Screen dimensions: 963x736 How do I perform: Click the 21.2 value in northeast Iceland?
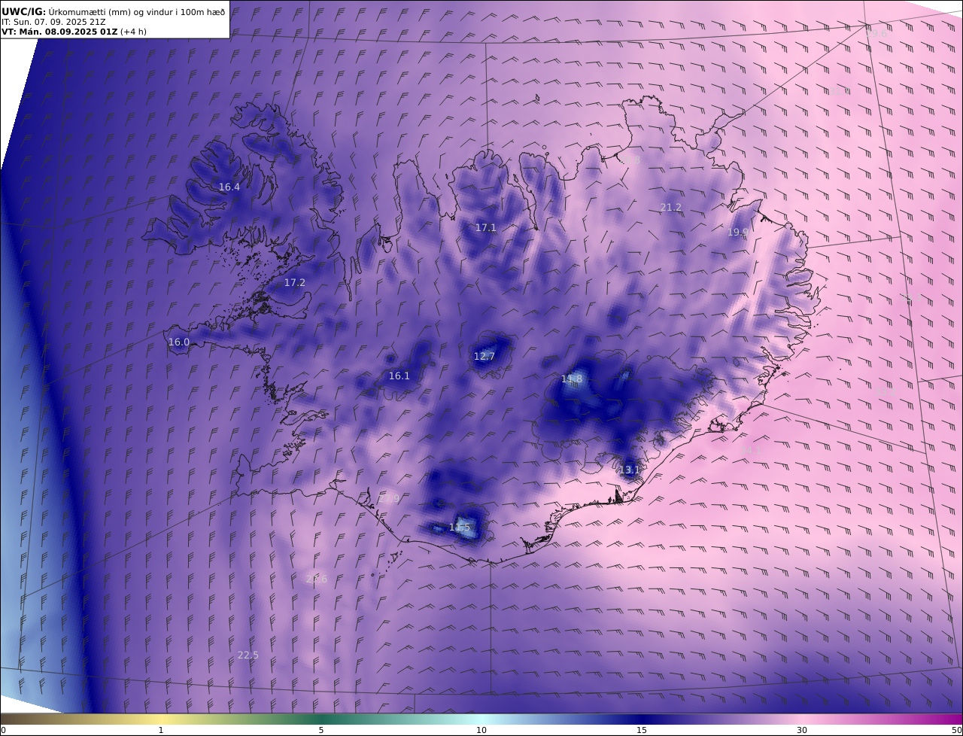point(671,207)
